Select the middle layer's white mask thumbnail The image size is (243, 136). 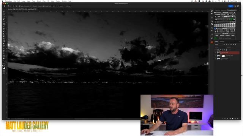223,56
